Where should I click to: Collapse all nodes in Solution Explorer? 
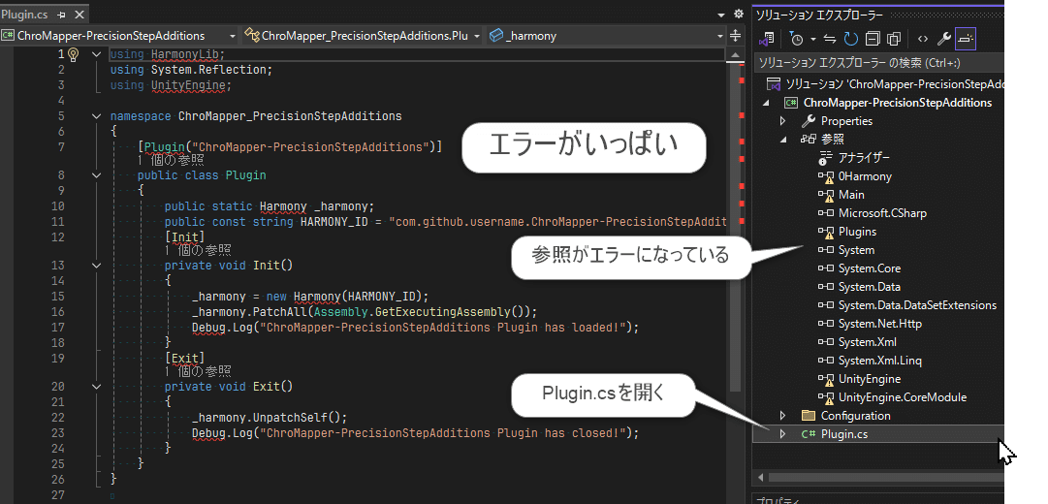pyautogui.click(x=873, y=39)
